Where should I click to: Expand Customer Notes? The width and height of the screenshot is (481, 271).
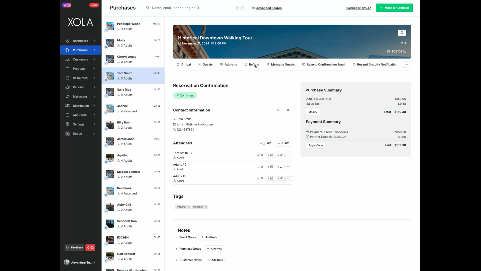coord(176,260)
